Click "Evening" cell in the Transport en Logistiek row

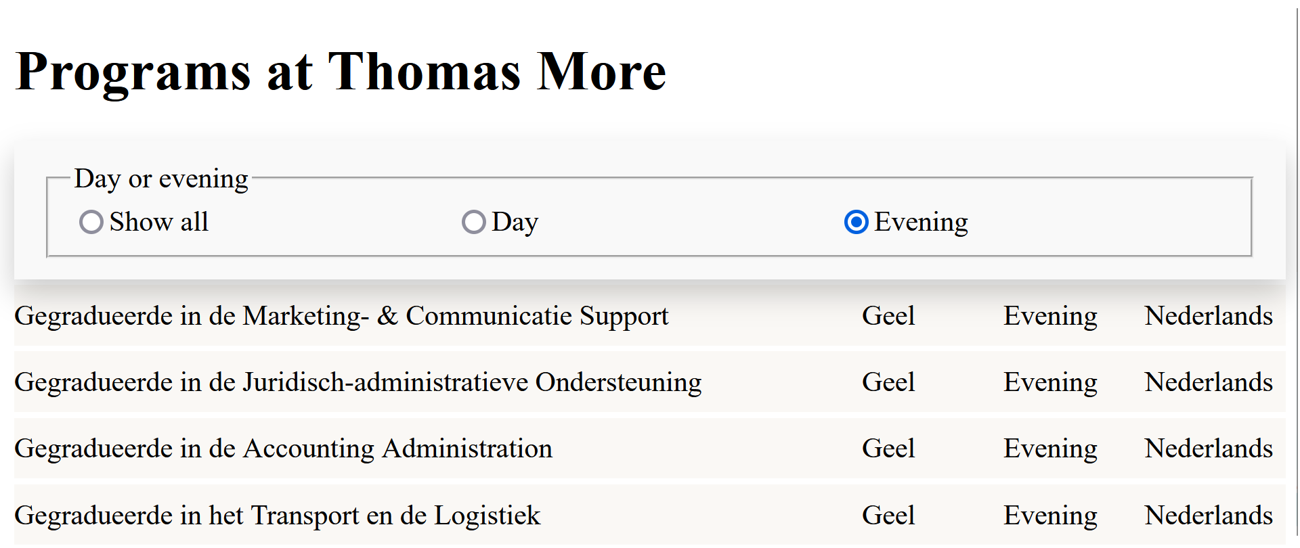1049,516
